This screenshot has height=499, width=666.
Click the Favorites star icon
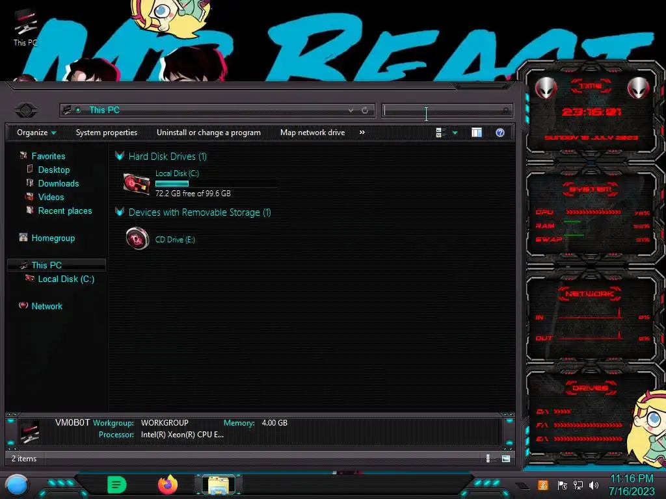23,156
